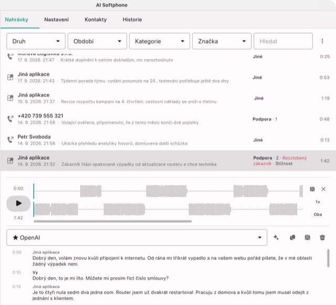Open the three-dot more options menu

click(322, 41)
